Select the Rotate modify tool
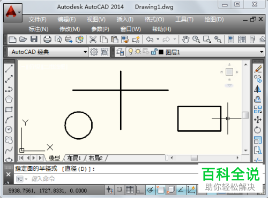This screenshot has height=198, width=268. 258,130
